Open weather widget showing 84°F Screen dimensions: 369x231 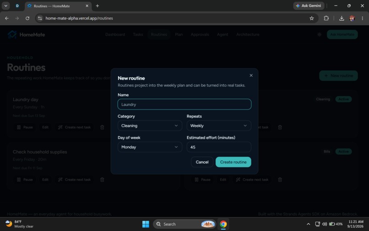[19, 224]
